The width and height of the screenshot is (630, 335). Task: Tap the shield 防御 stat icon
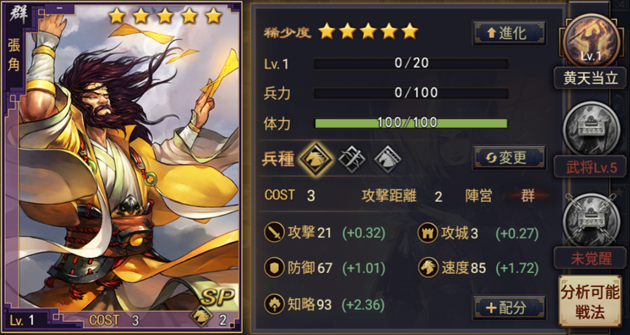(274, 268)
